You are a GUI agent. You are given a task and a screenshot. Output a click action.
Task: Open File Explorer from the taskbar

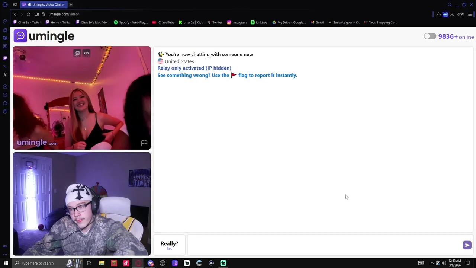click(102, 263)
